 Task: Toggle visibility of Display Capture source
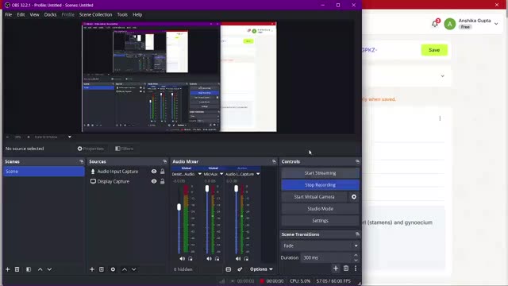[154, 181]
